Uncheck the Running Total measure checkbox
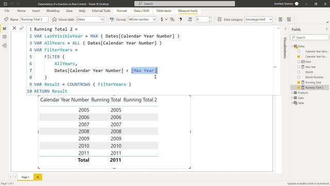This screenshot has width=330, height=186. click(299, 82)
